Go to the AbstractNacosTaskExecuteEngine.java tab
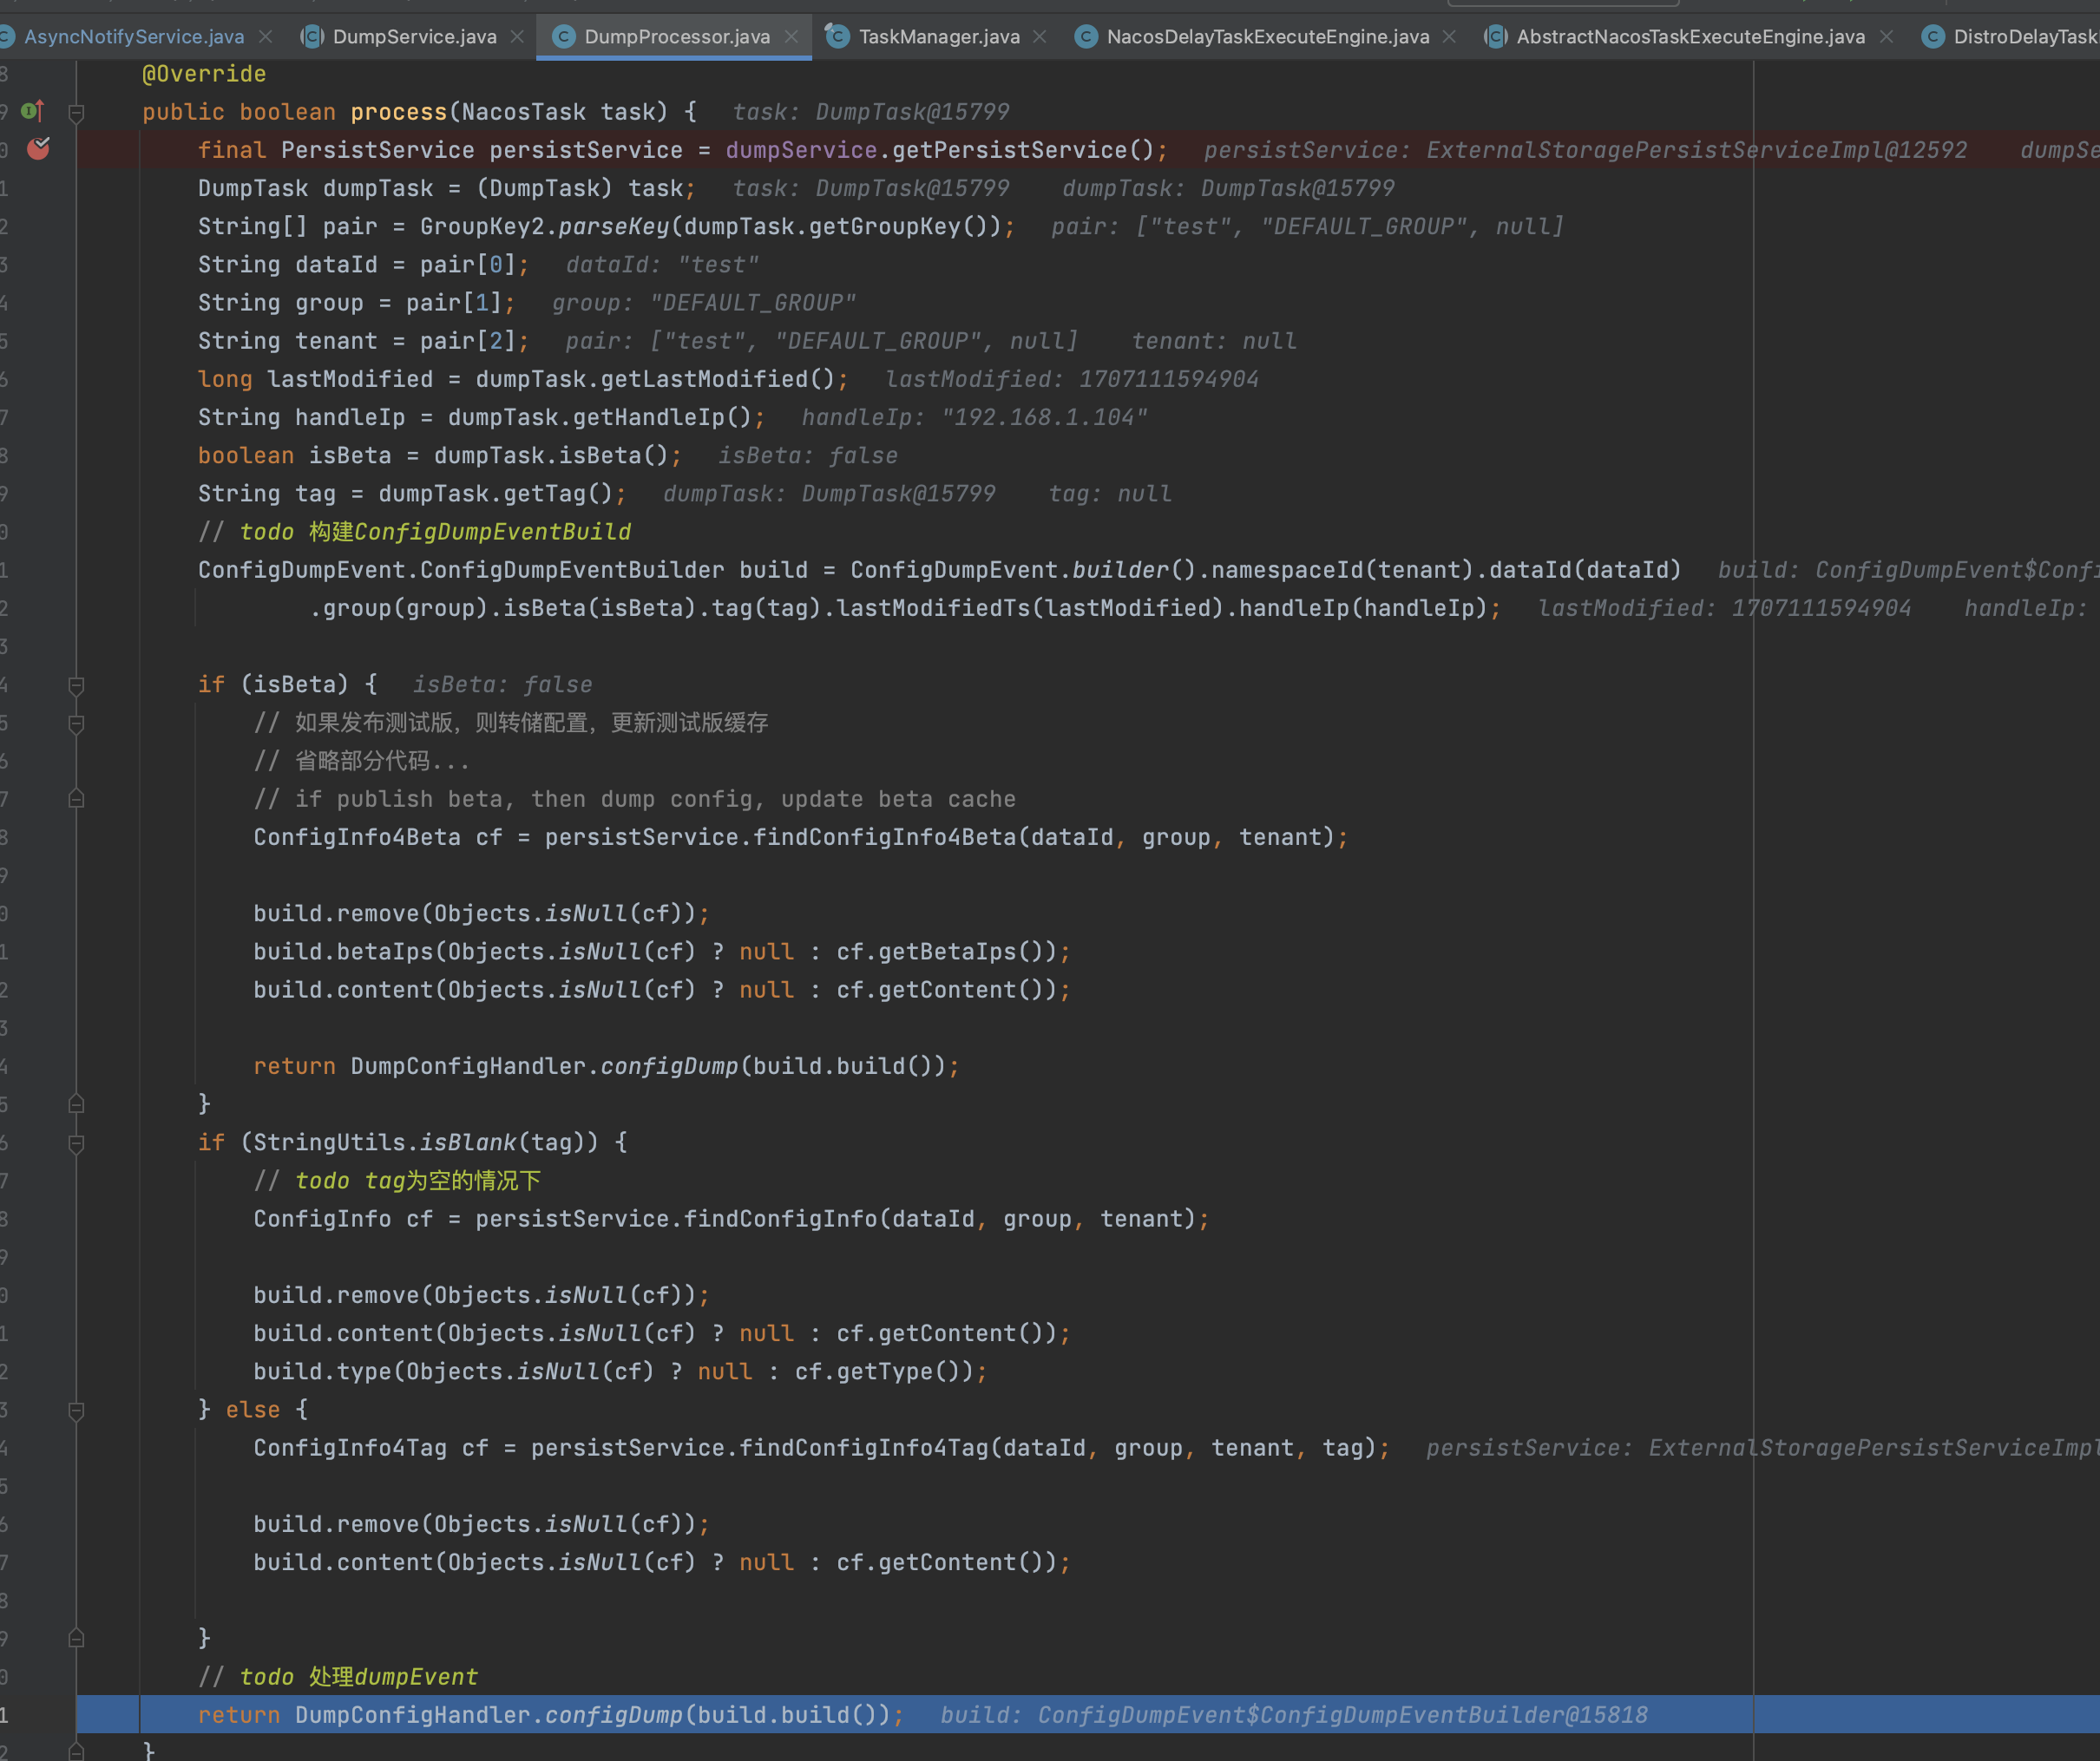Image resolution: width=2100 pixels, height=1761 pixels. tap(1690, 37)
